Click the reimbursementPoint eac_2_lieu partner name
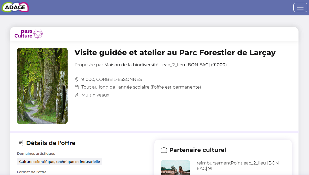The image size is (309, 175). [x=238, y=166]
